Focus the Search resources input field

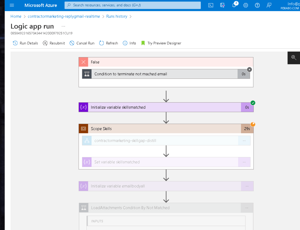[133, 5]
